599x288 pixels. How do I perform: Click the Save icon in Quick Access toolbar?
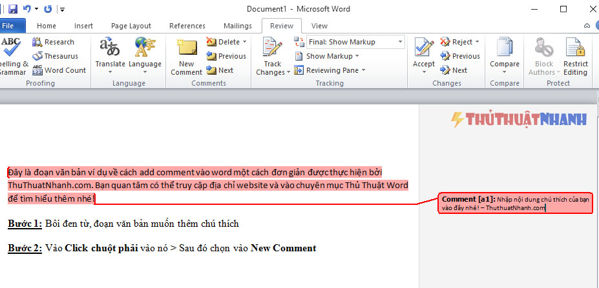tap(13, 9)
